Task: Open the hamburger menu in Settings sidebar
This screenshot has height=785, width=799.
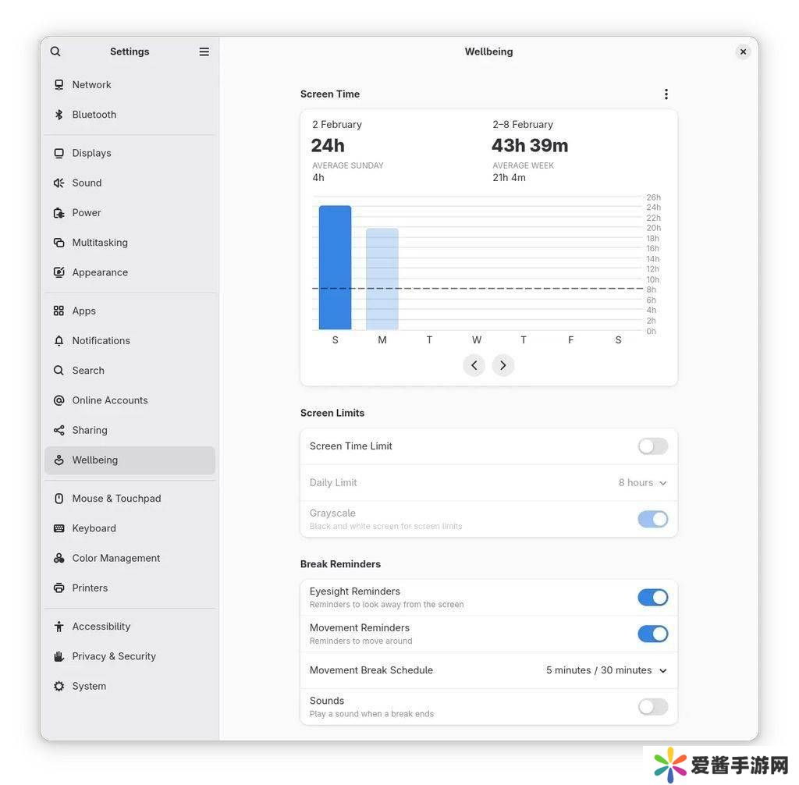Action: coord(204,52)
